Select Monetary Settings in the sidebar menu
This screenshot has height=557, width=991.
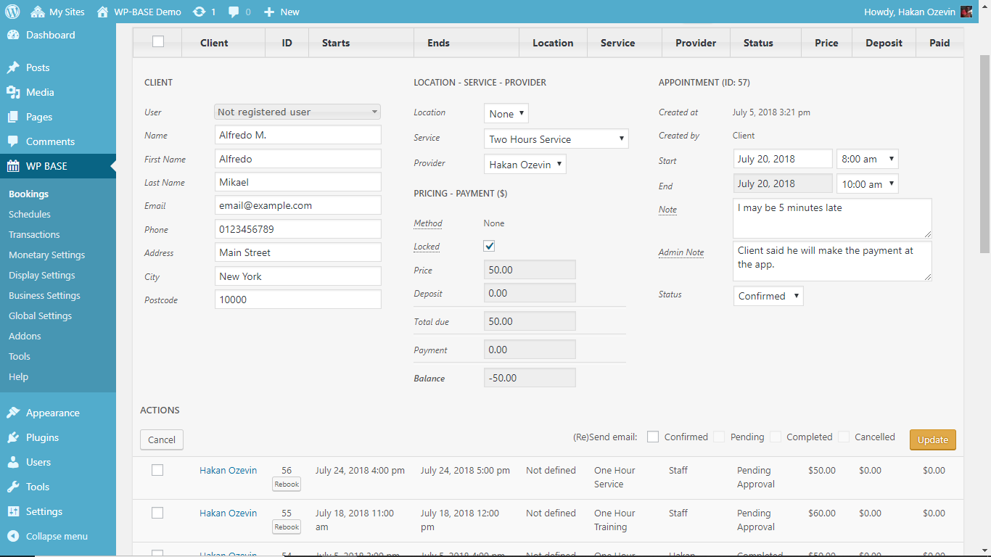point(45,255)
